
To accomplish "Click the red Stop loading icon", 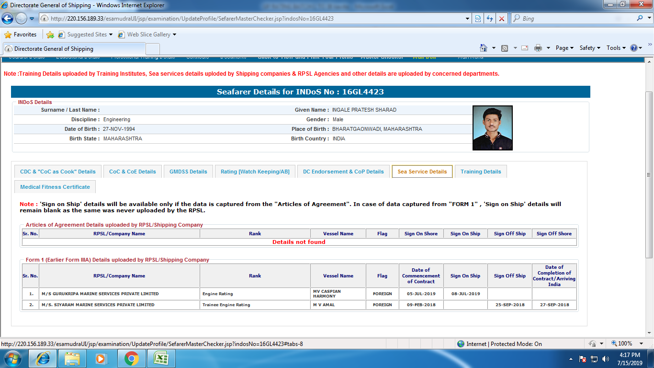I will coord(501,19).
